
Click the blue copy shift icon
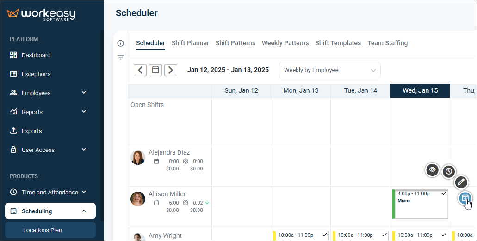tap(465, 199)
